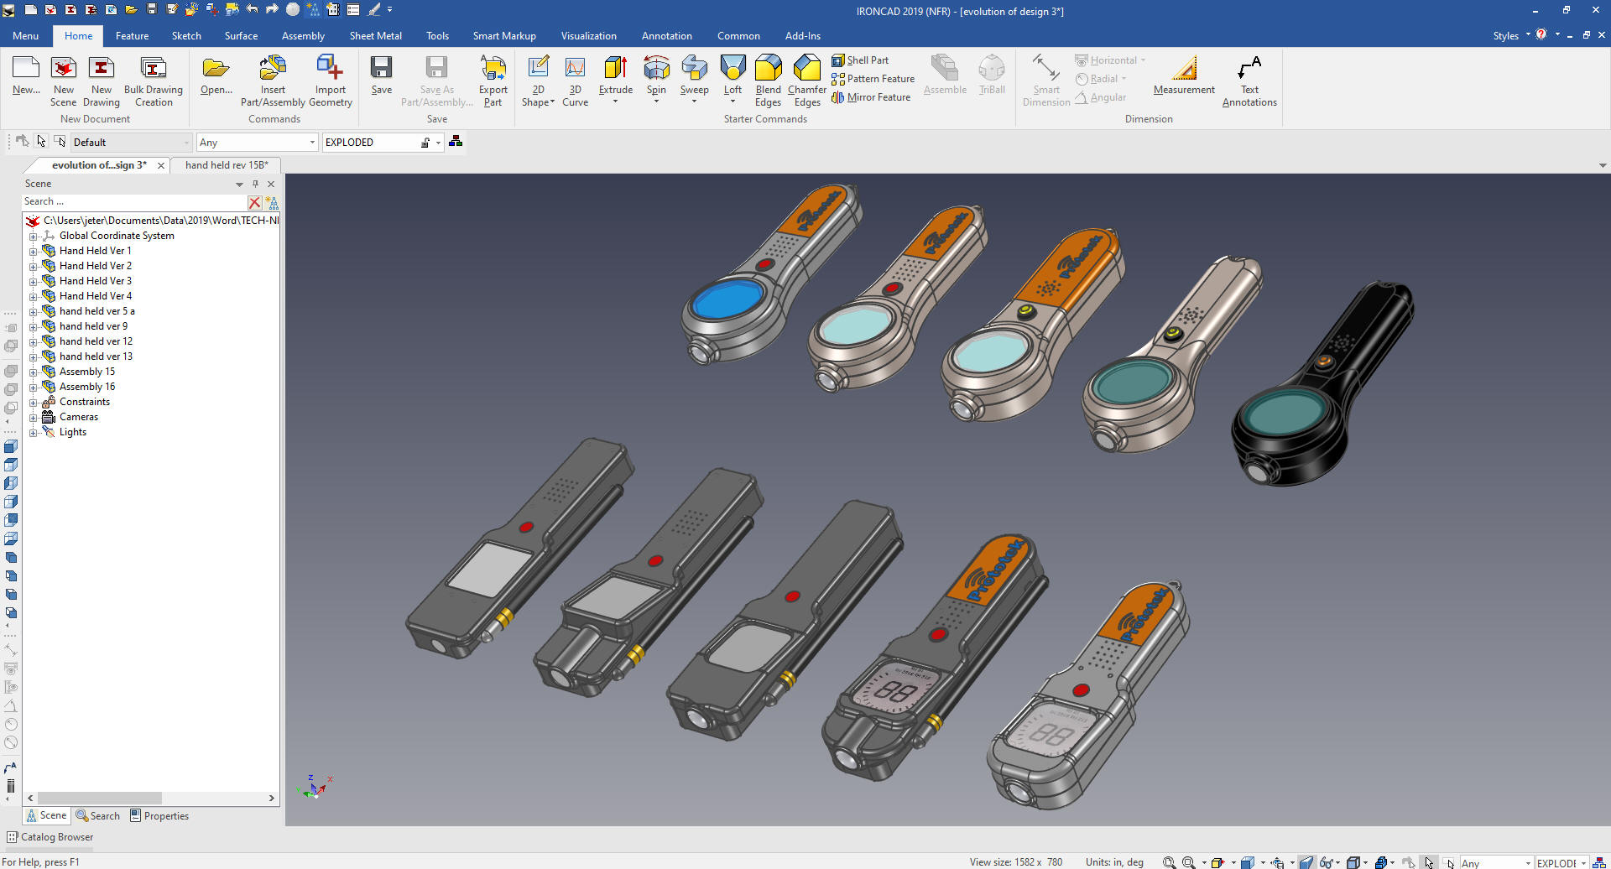Click the Loft tool icon
1611x869 pixels.
click(x=733, y=69)
